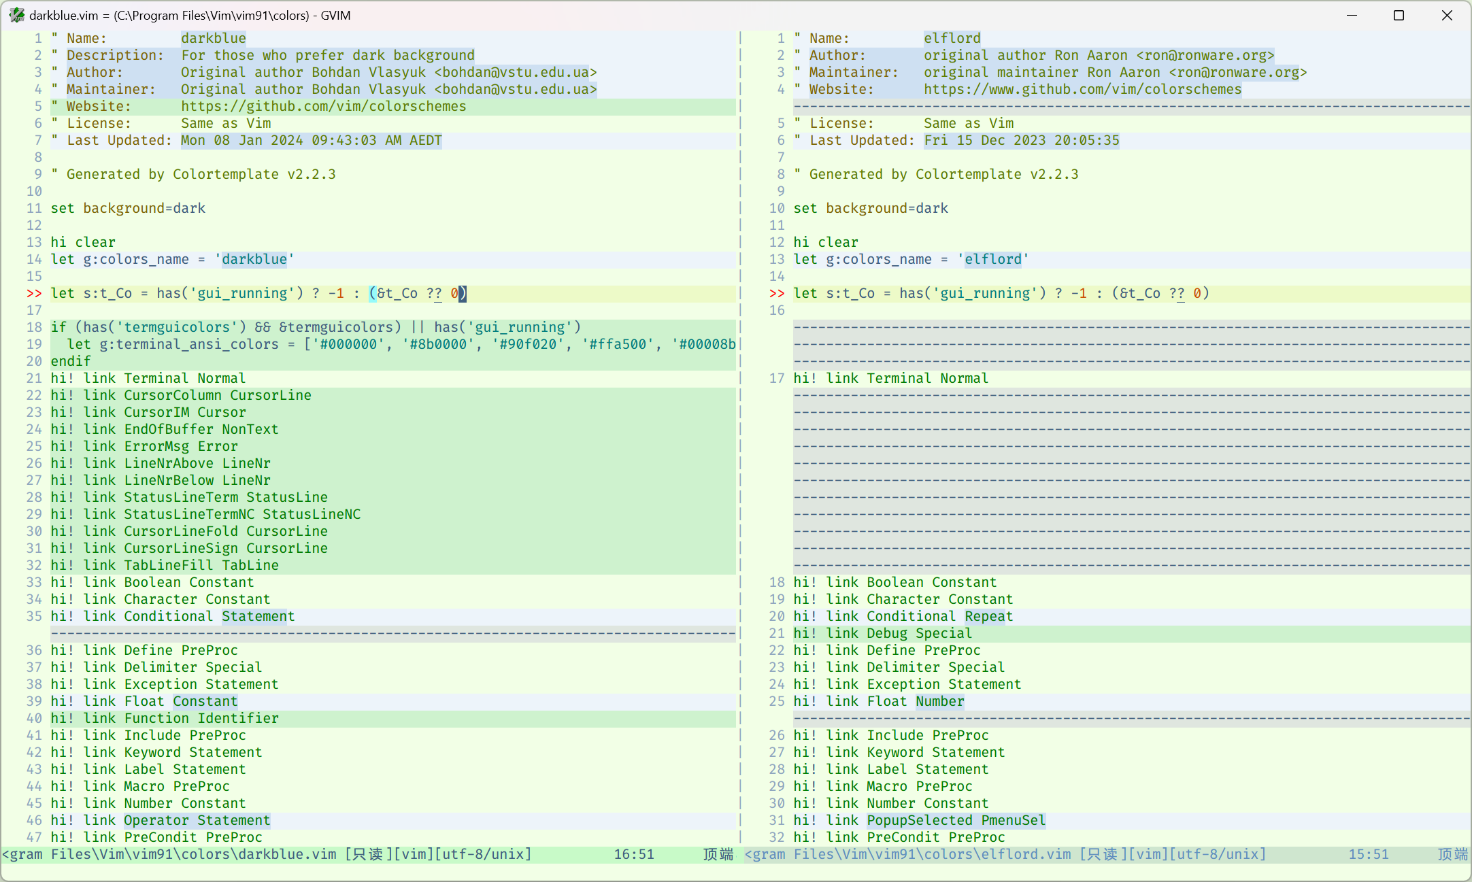Click the bohdan@vstu.edu.ua email on Author line
This screenshot has height=882, width=1472.
(516, 73)
